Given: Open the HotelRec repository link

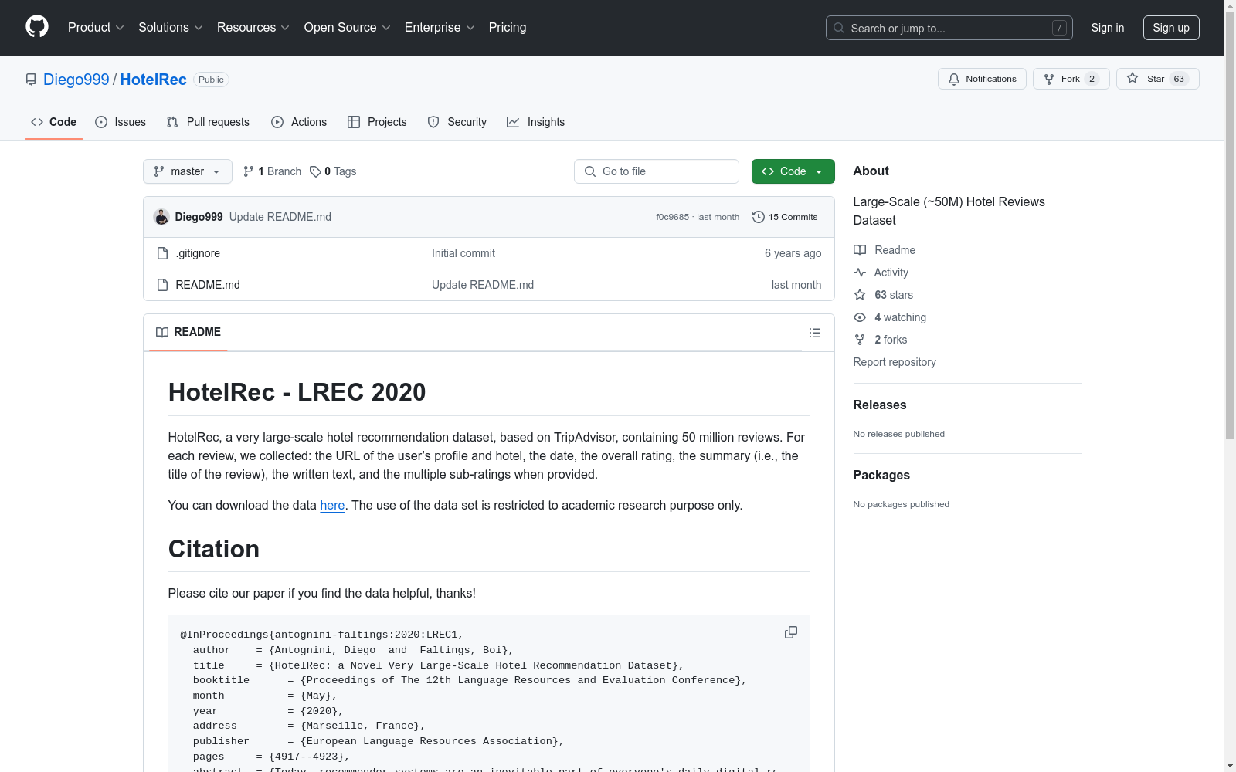Looking at the screenshot, I should pos(153,80).
